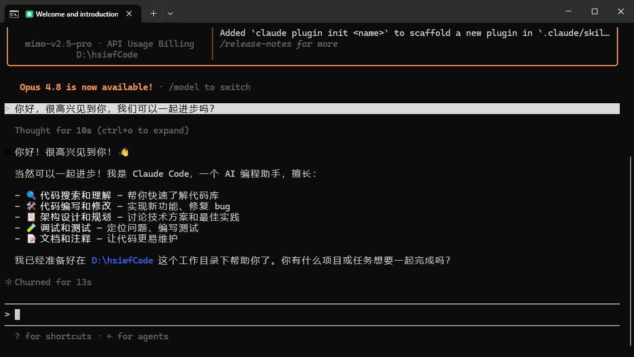Click the clipboard emoji beside 架构设计和规划
The image size is (634, 357).
tap(31, 217)
